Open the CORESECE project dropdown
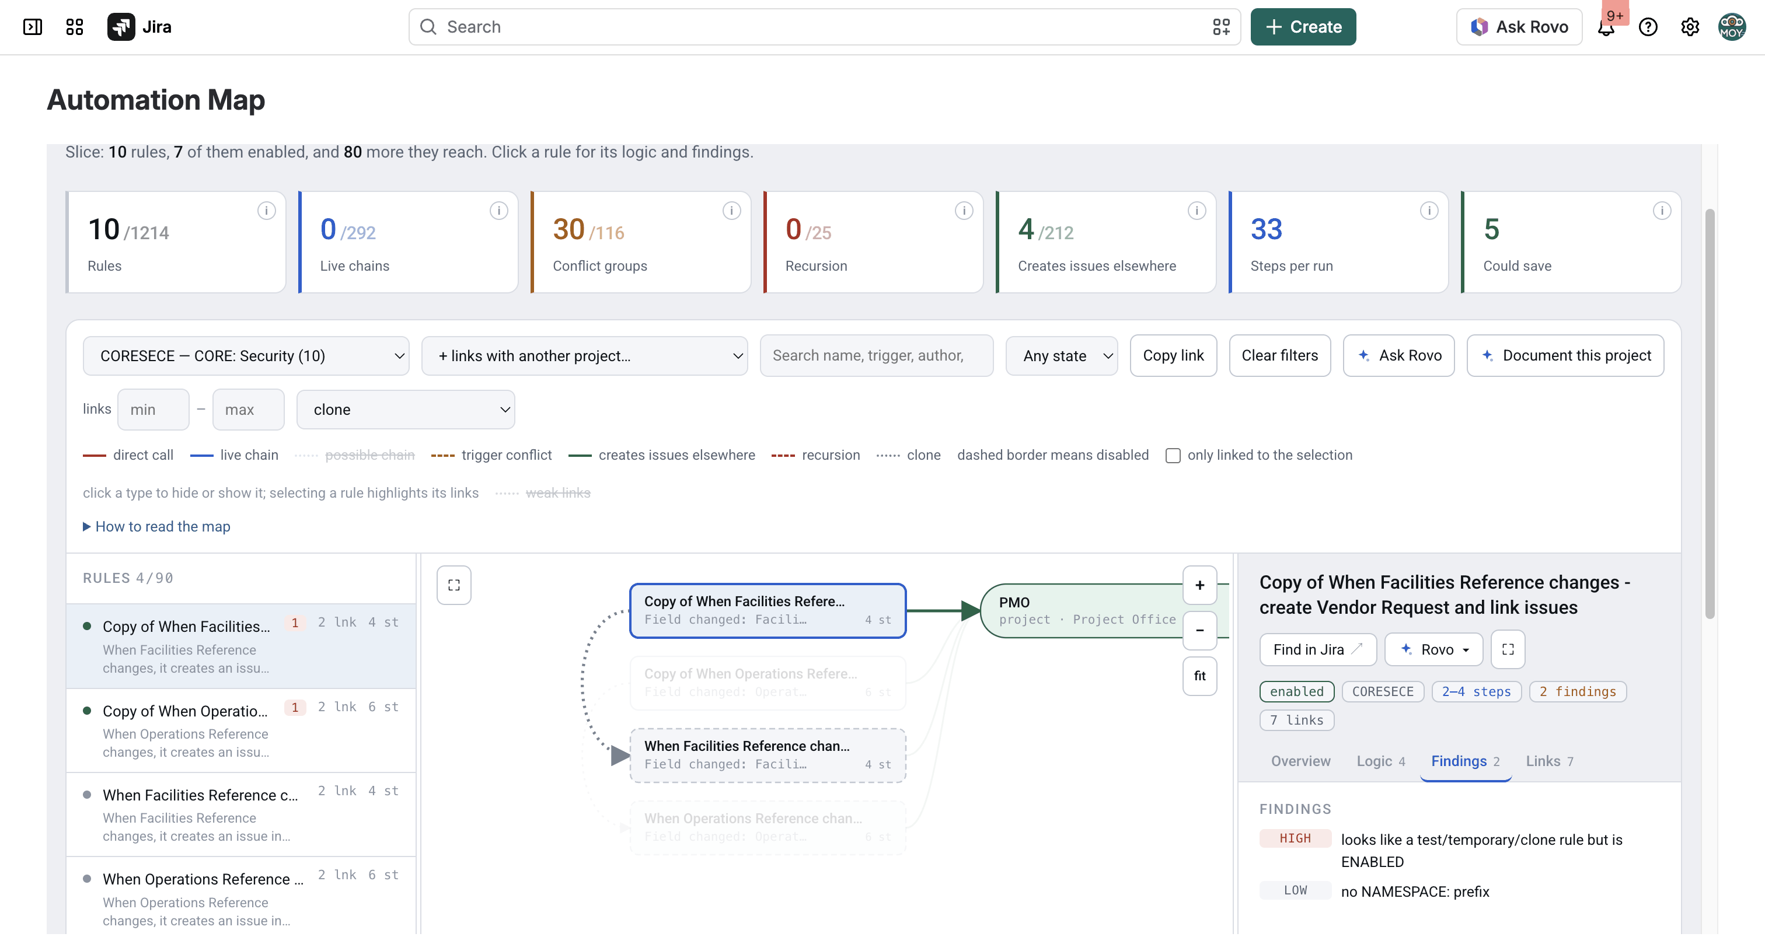Screen dimensions: 1765x937 246,355
